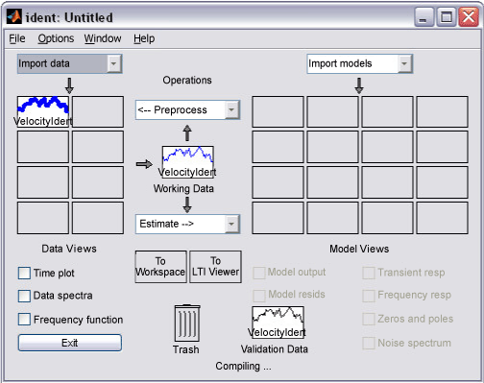Open the File menu
The image size is (484, 383).
pyautogui.click(x=17, y=38)
